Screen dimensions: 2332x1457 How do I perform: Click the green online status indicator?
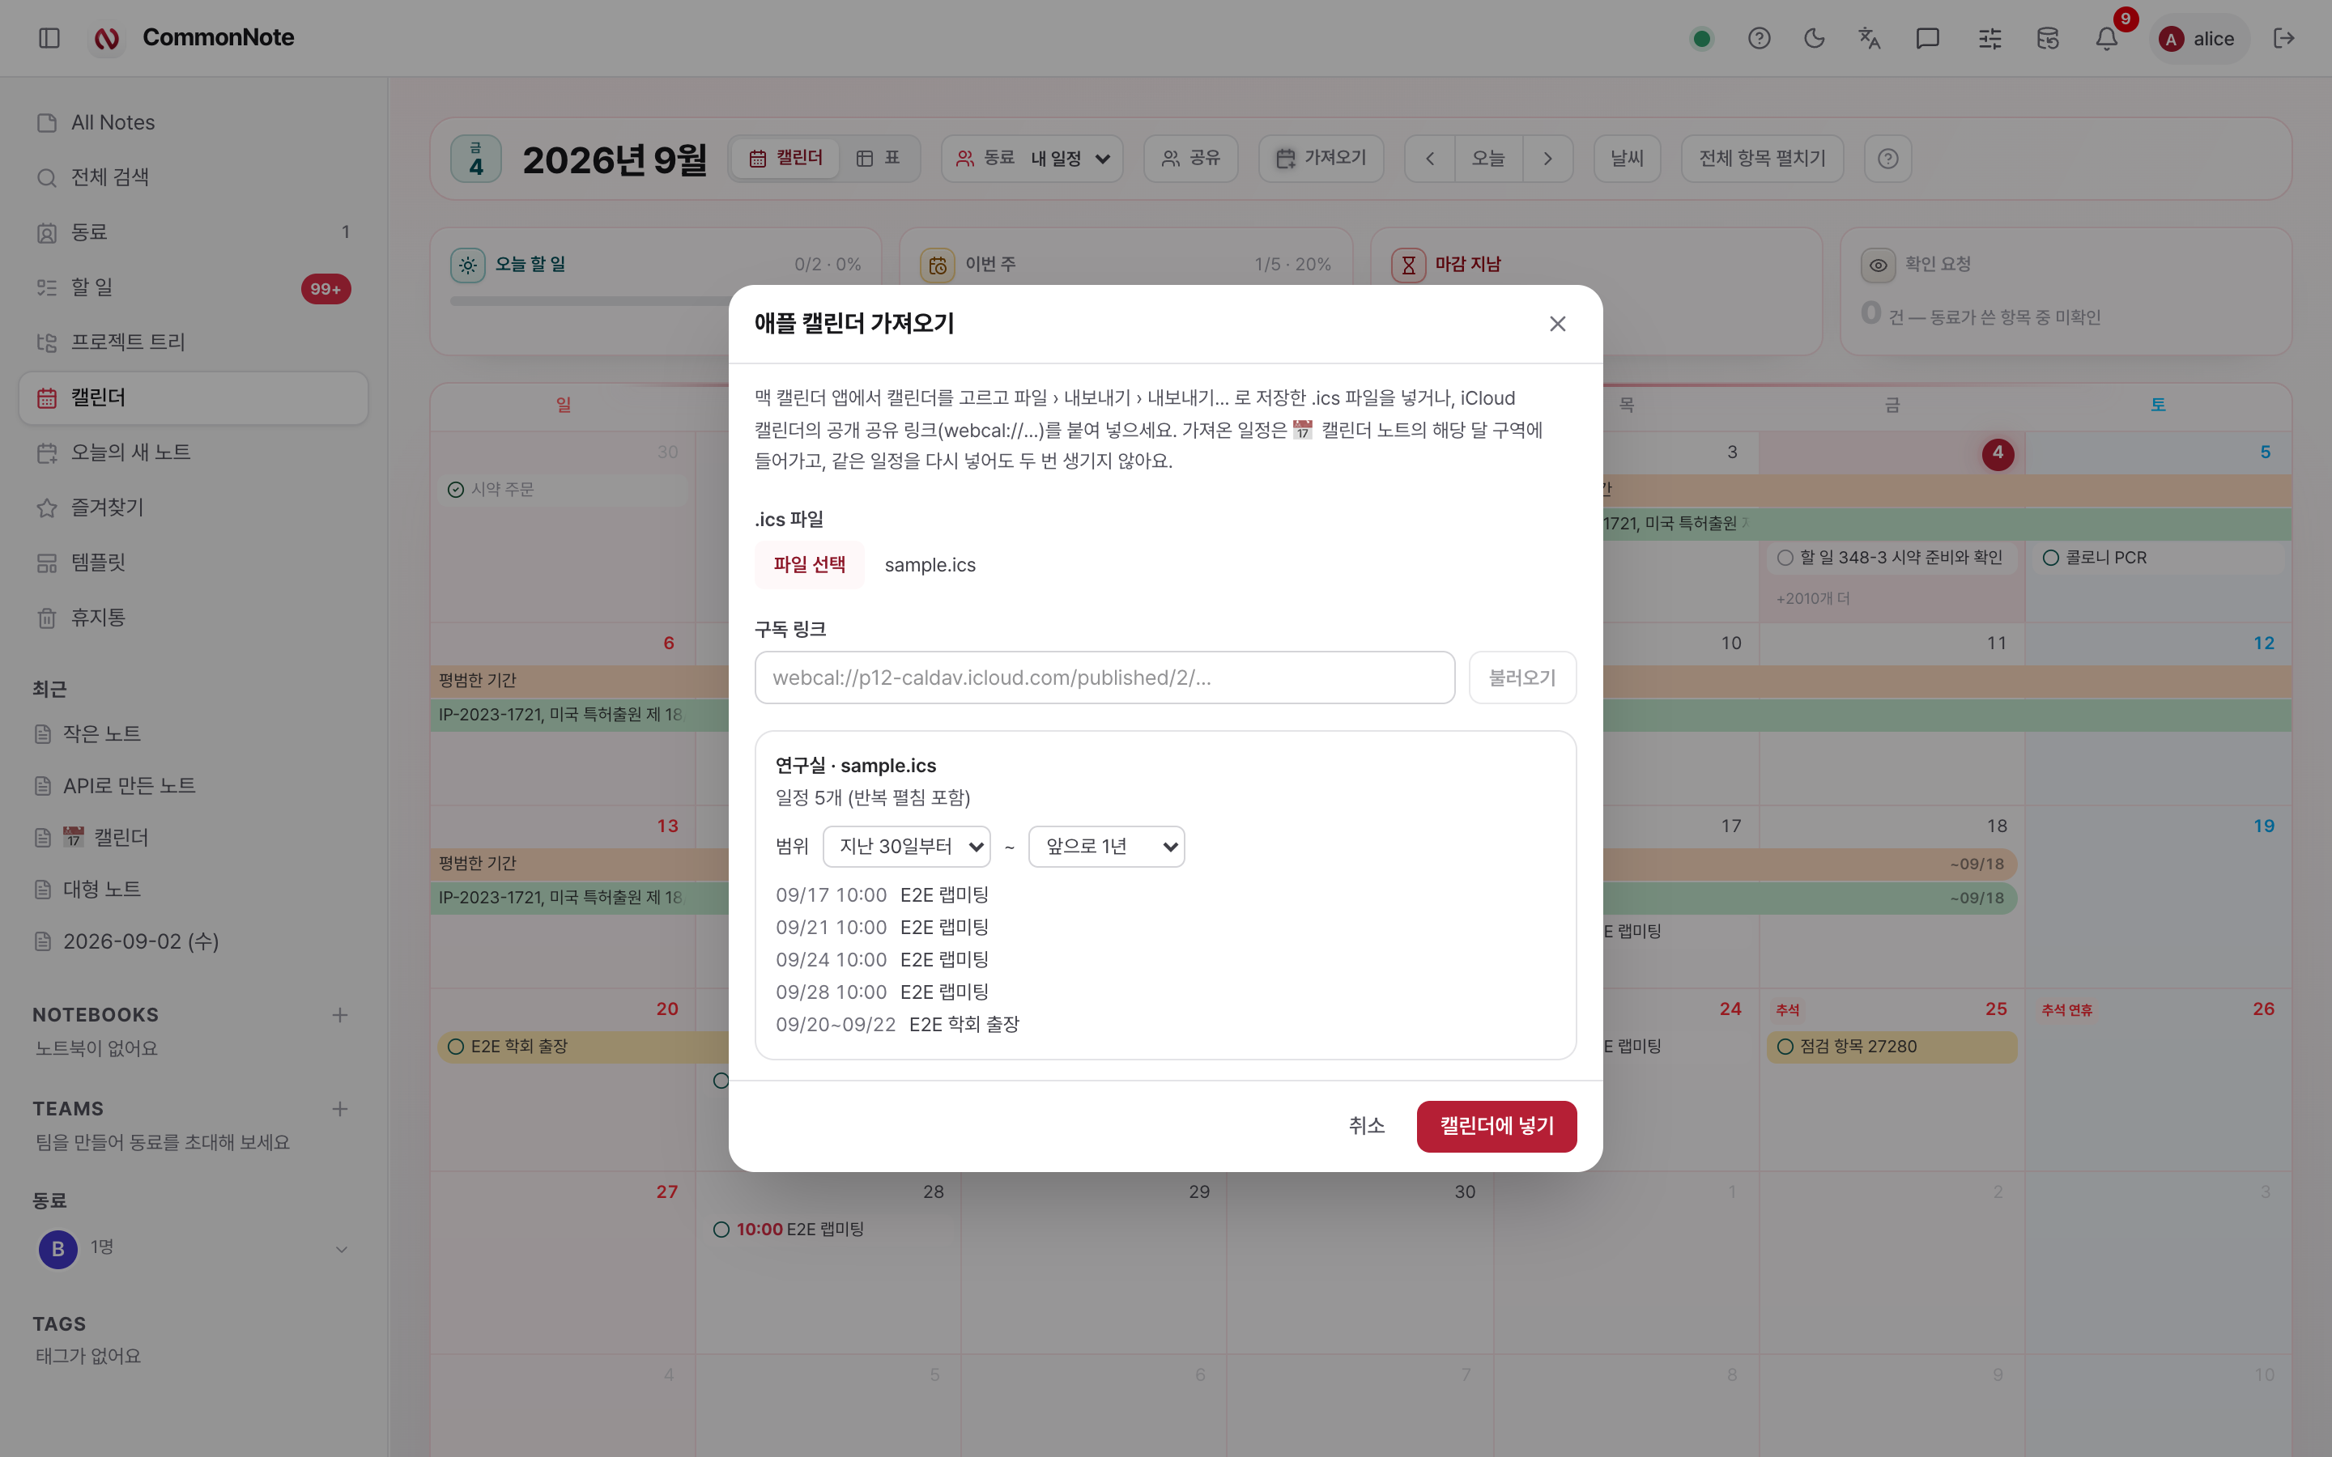click(x=1702, y=39)
